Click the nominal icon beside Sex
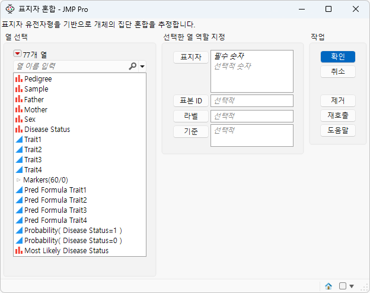Image resolution: width=370 pixels, height=293 pixels. pos(19,119)
